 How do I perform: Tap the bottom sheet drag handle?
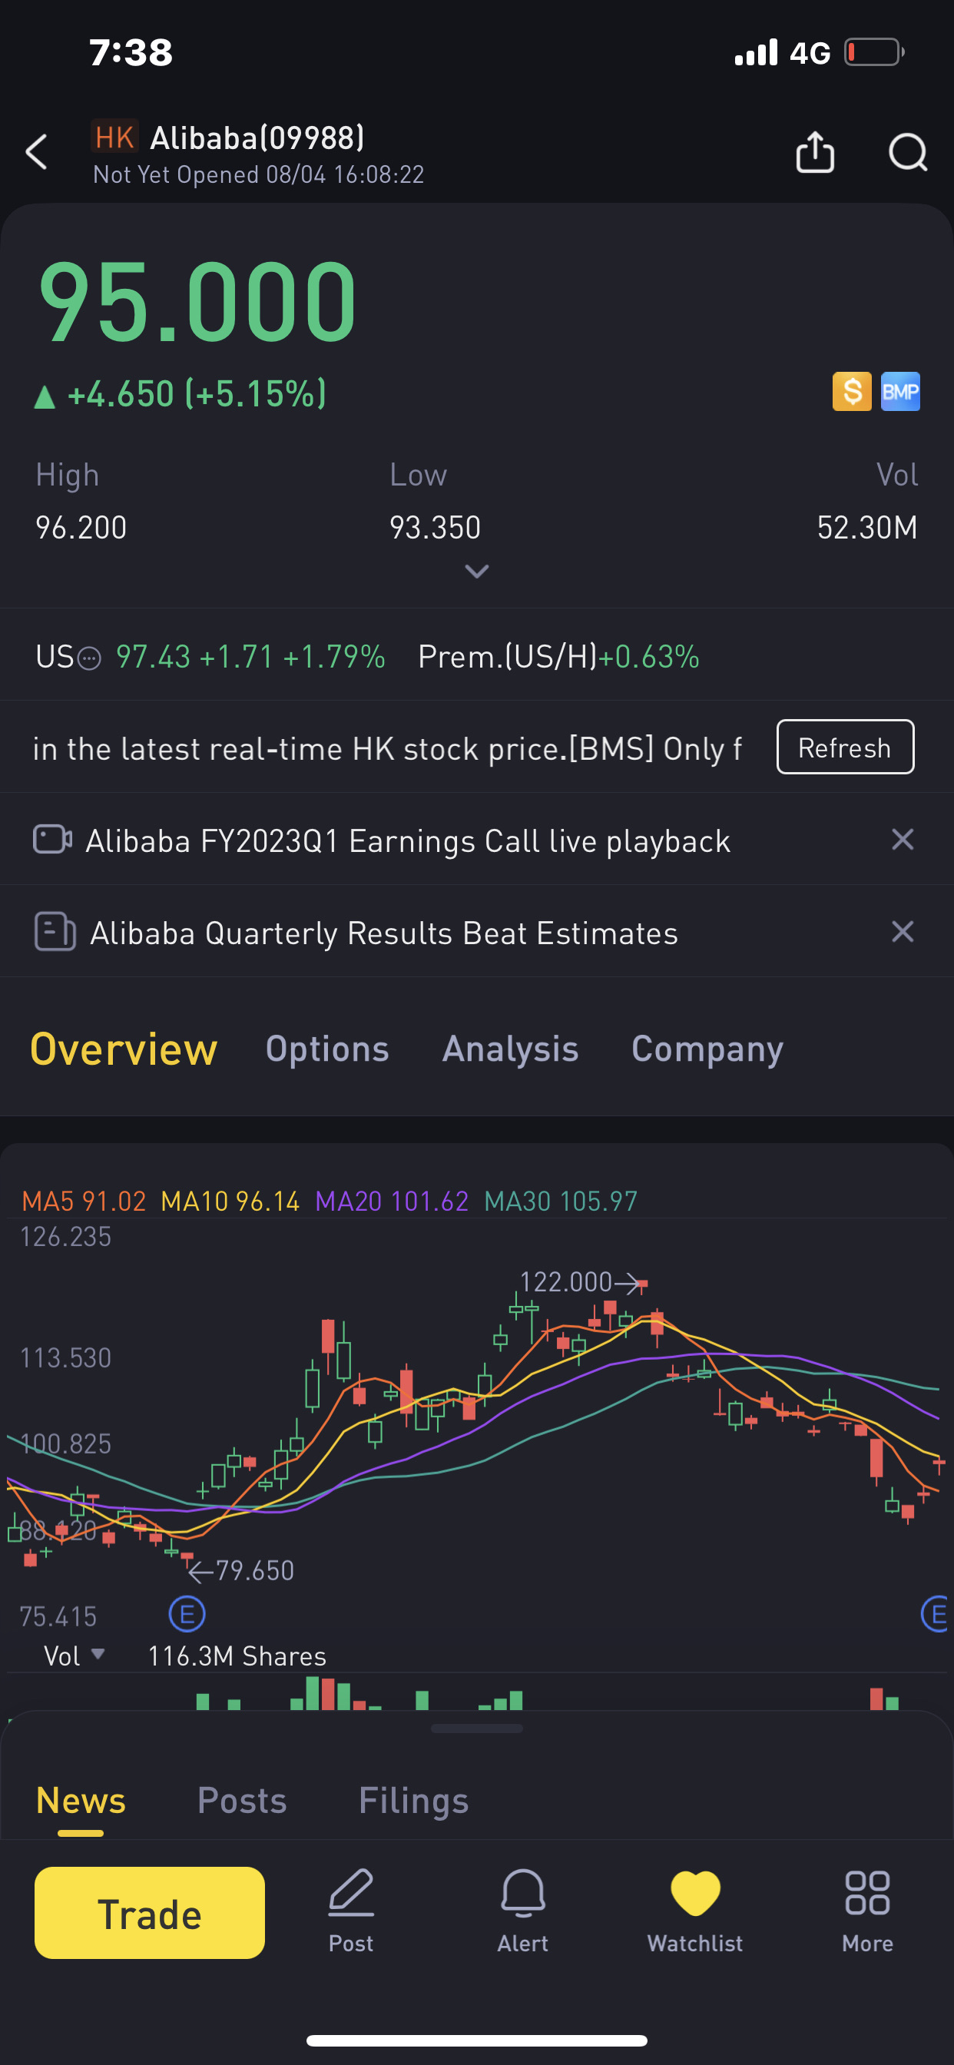tap(477, 1729)
